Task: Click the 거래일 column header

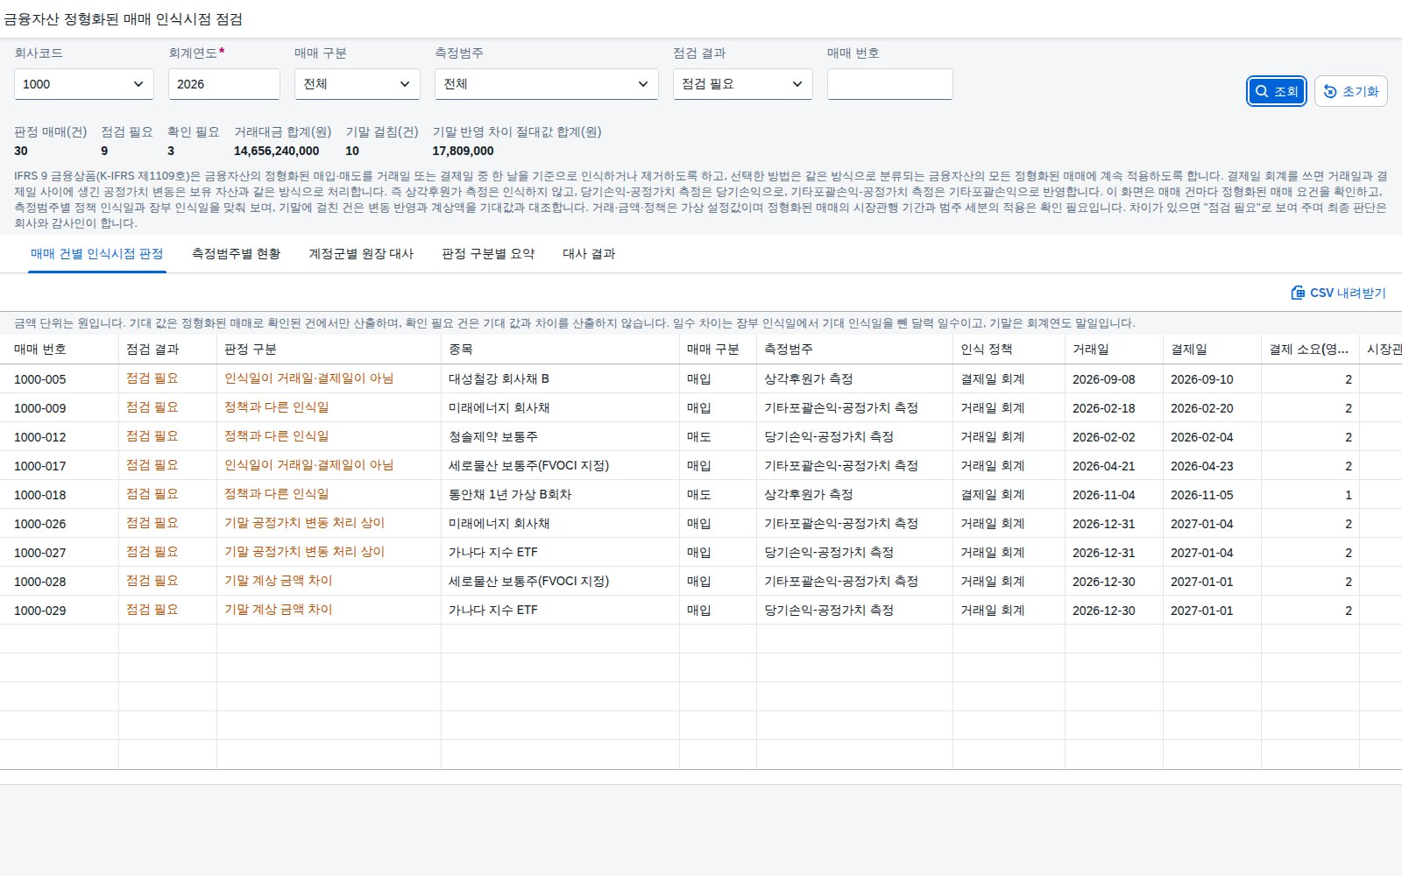Action: (1115, 350)
